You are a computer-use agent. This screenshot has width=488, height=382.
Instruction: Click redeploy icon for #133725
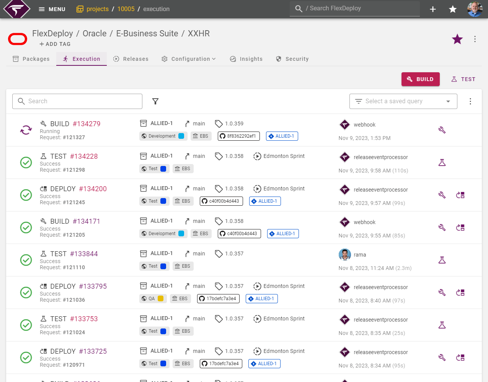click(460, 358)
